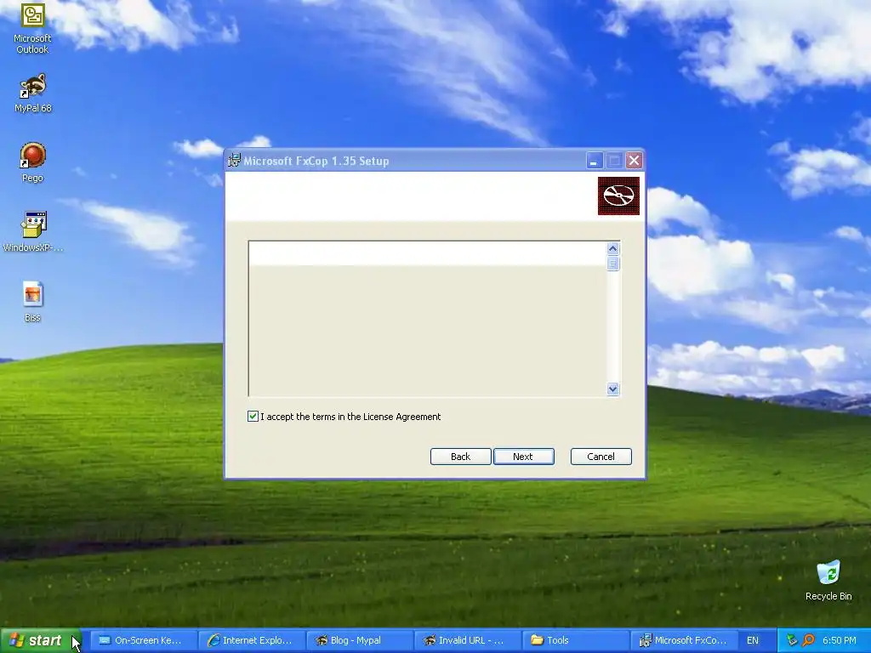
Task: Switch to On-Screen Keyboard taskbar button
Action: click(x=143, y=640)
